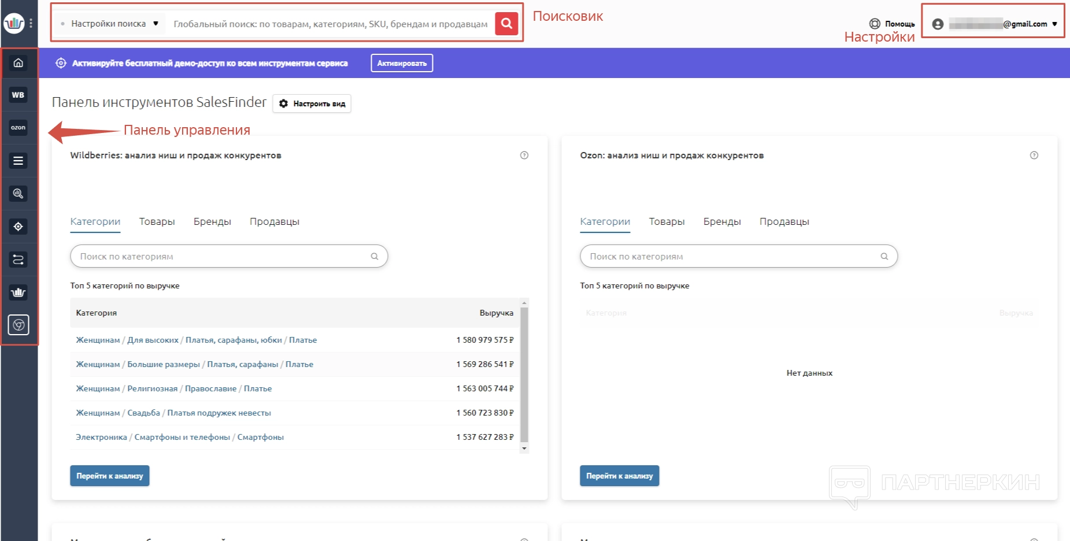1070x541 pixels.
Task: Open the Настроить вид view settings
Action: tap(312, 103)
